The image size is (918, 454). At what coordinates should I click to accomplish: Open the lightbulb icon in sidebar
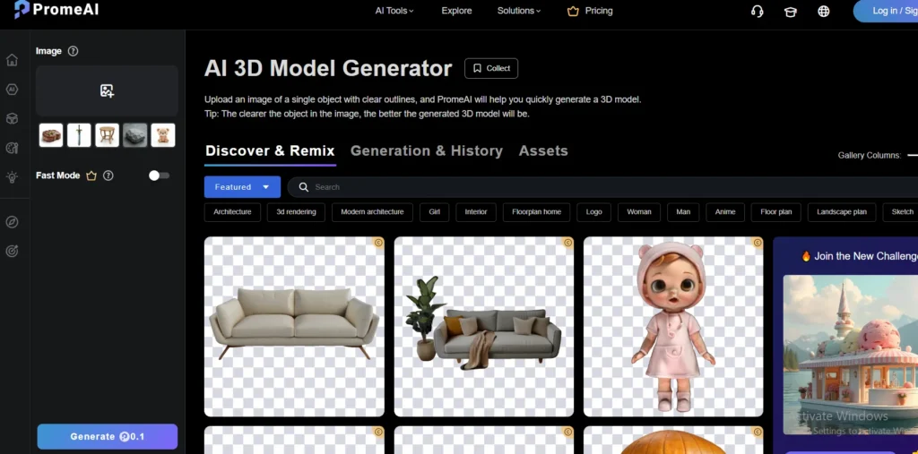click(x=12, y=176)
